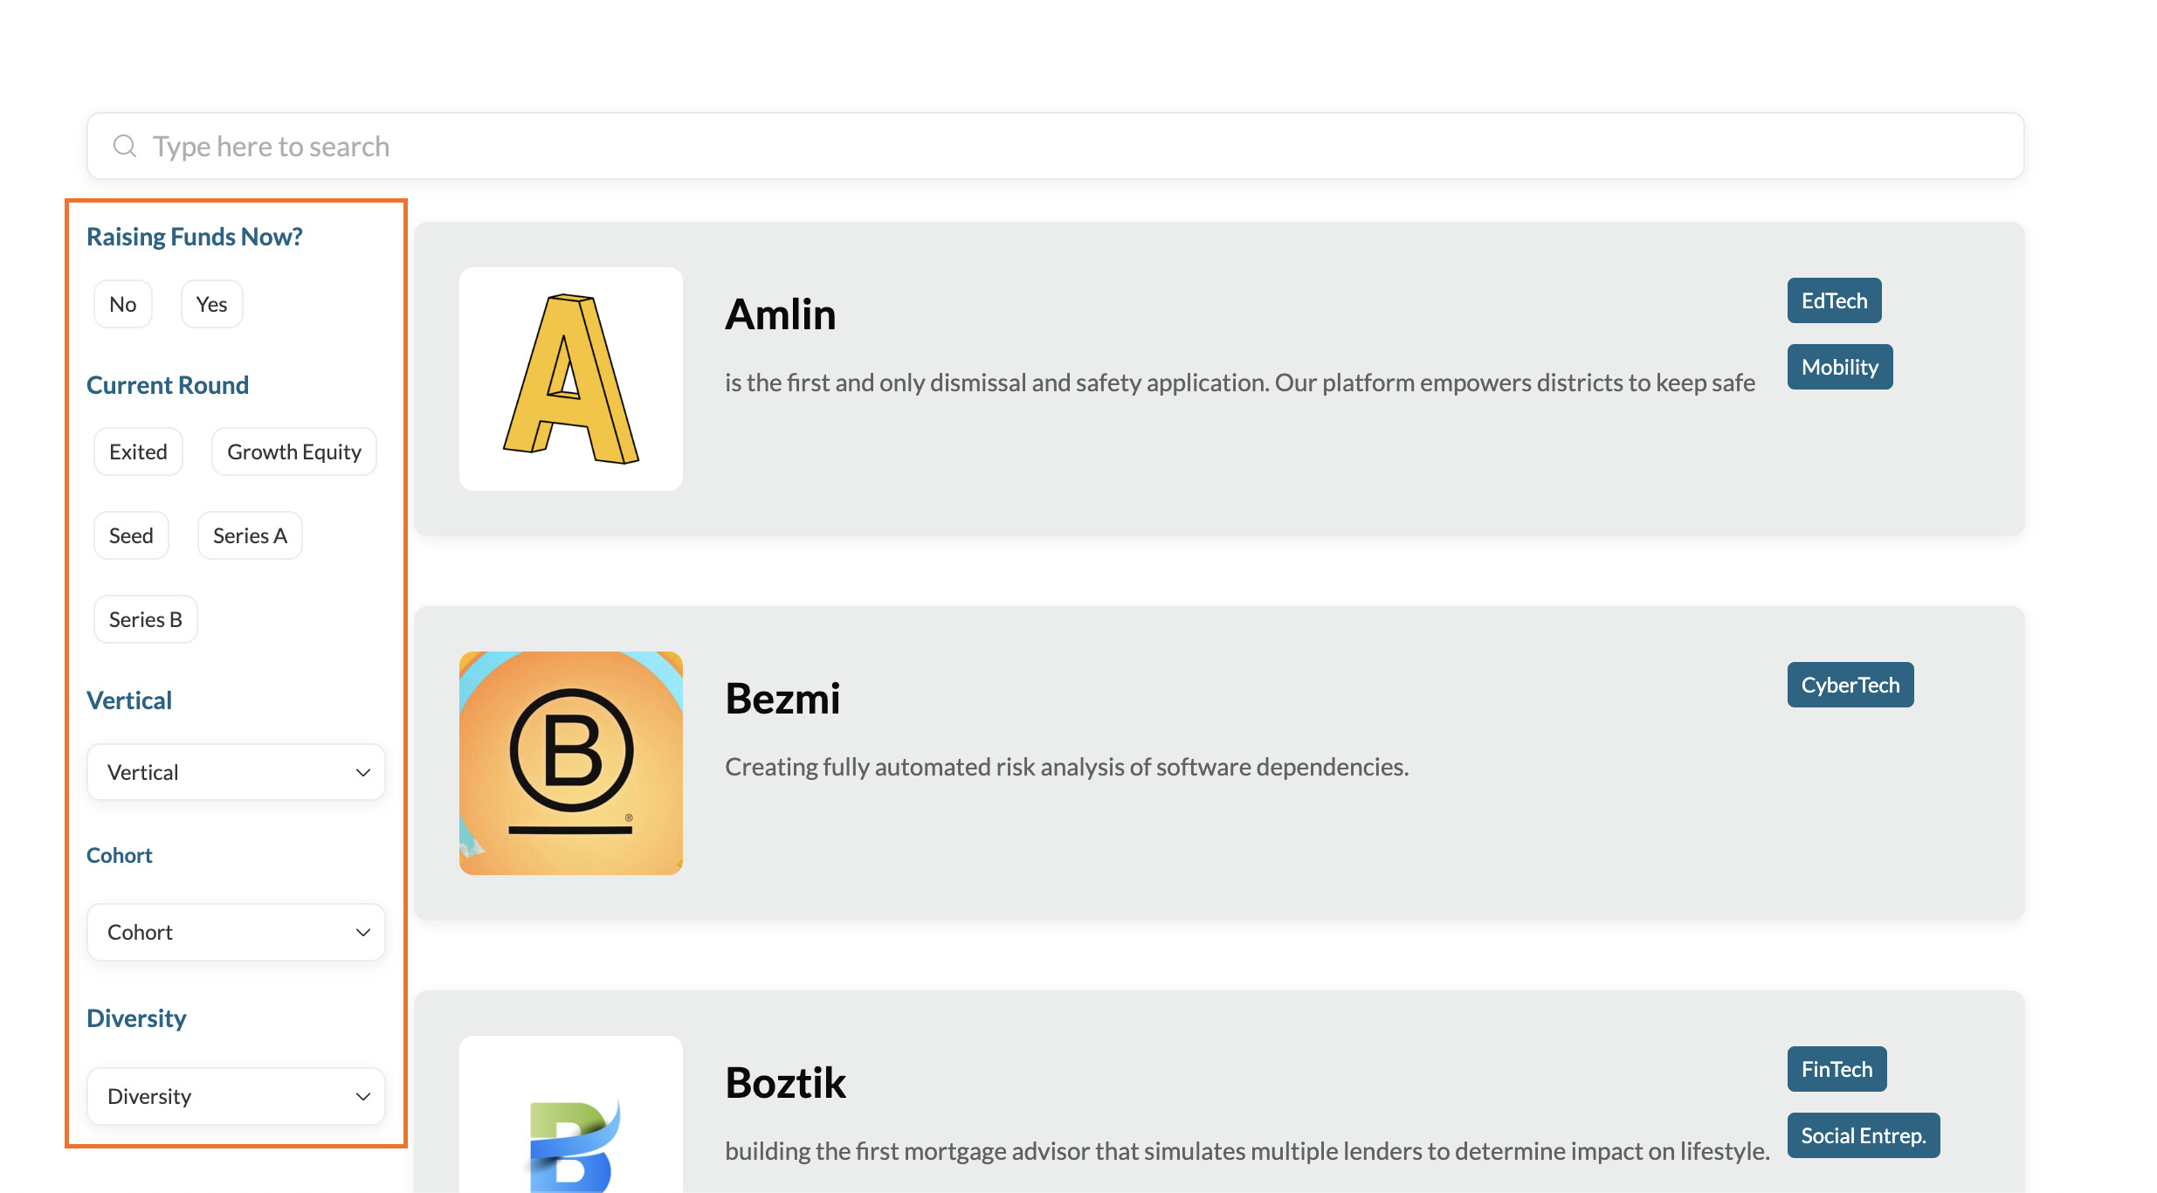This screenshot has width=2157, height=1193.
Task: Toggle the No filter for raising funds
Action: [123, 304]
